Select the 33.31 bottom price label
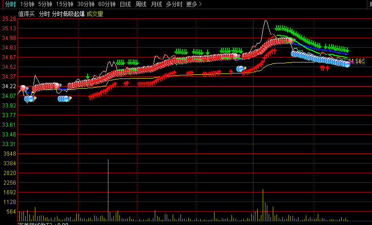The image size is (372, 225). [9, 144]
